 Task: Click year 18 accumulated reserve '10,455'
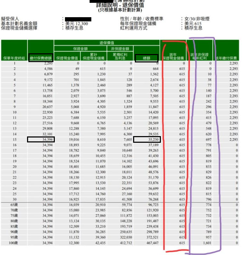(x=100, y=156)
